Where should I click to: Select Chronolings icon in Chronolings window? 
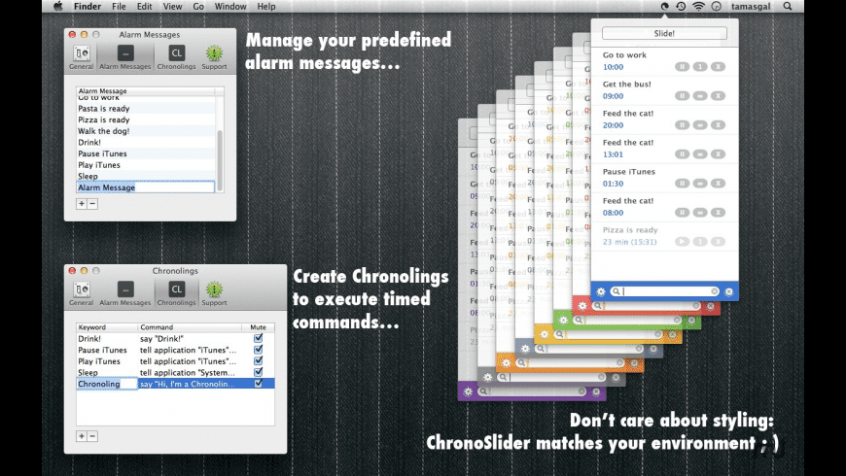coord(176,293)
